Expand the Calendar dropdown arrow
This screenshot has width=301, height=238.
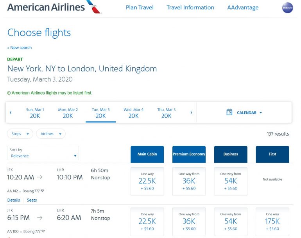click(x=261, y=113)
